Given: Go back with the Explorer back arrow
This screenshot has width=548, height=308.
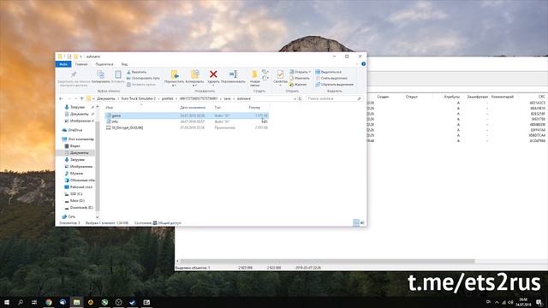Looking at the screenshot, I should pyautogui.click(x=61, y=99).
